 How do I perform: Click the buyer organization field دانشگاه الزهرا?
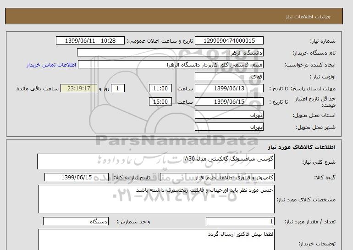coord(170,52)
